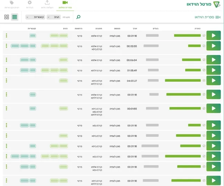Screen dimensions: 224x186
Task: Open the ספרית הוידאו tab
Action: pyautogui.click(x=65, y=5)
